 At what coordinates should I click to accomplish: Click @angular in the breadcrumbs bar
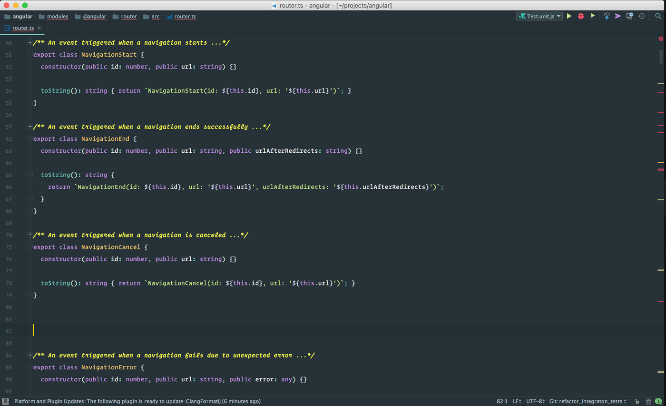click(x=94, y=16)
